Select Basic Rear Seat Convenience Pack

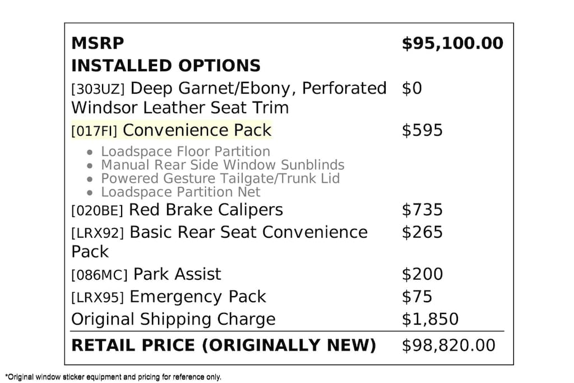pos(219,242)
